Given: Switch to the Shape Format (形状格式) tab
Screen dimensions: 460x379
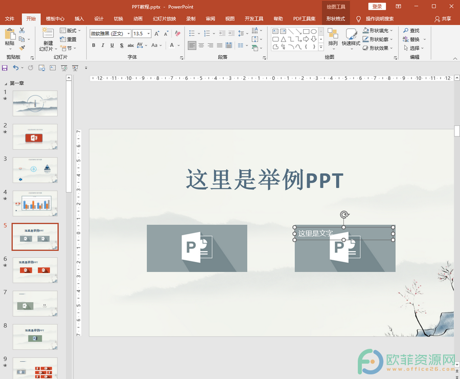Looking at the screenshot, I should [336, 19].
